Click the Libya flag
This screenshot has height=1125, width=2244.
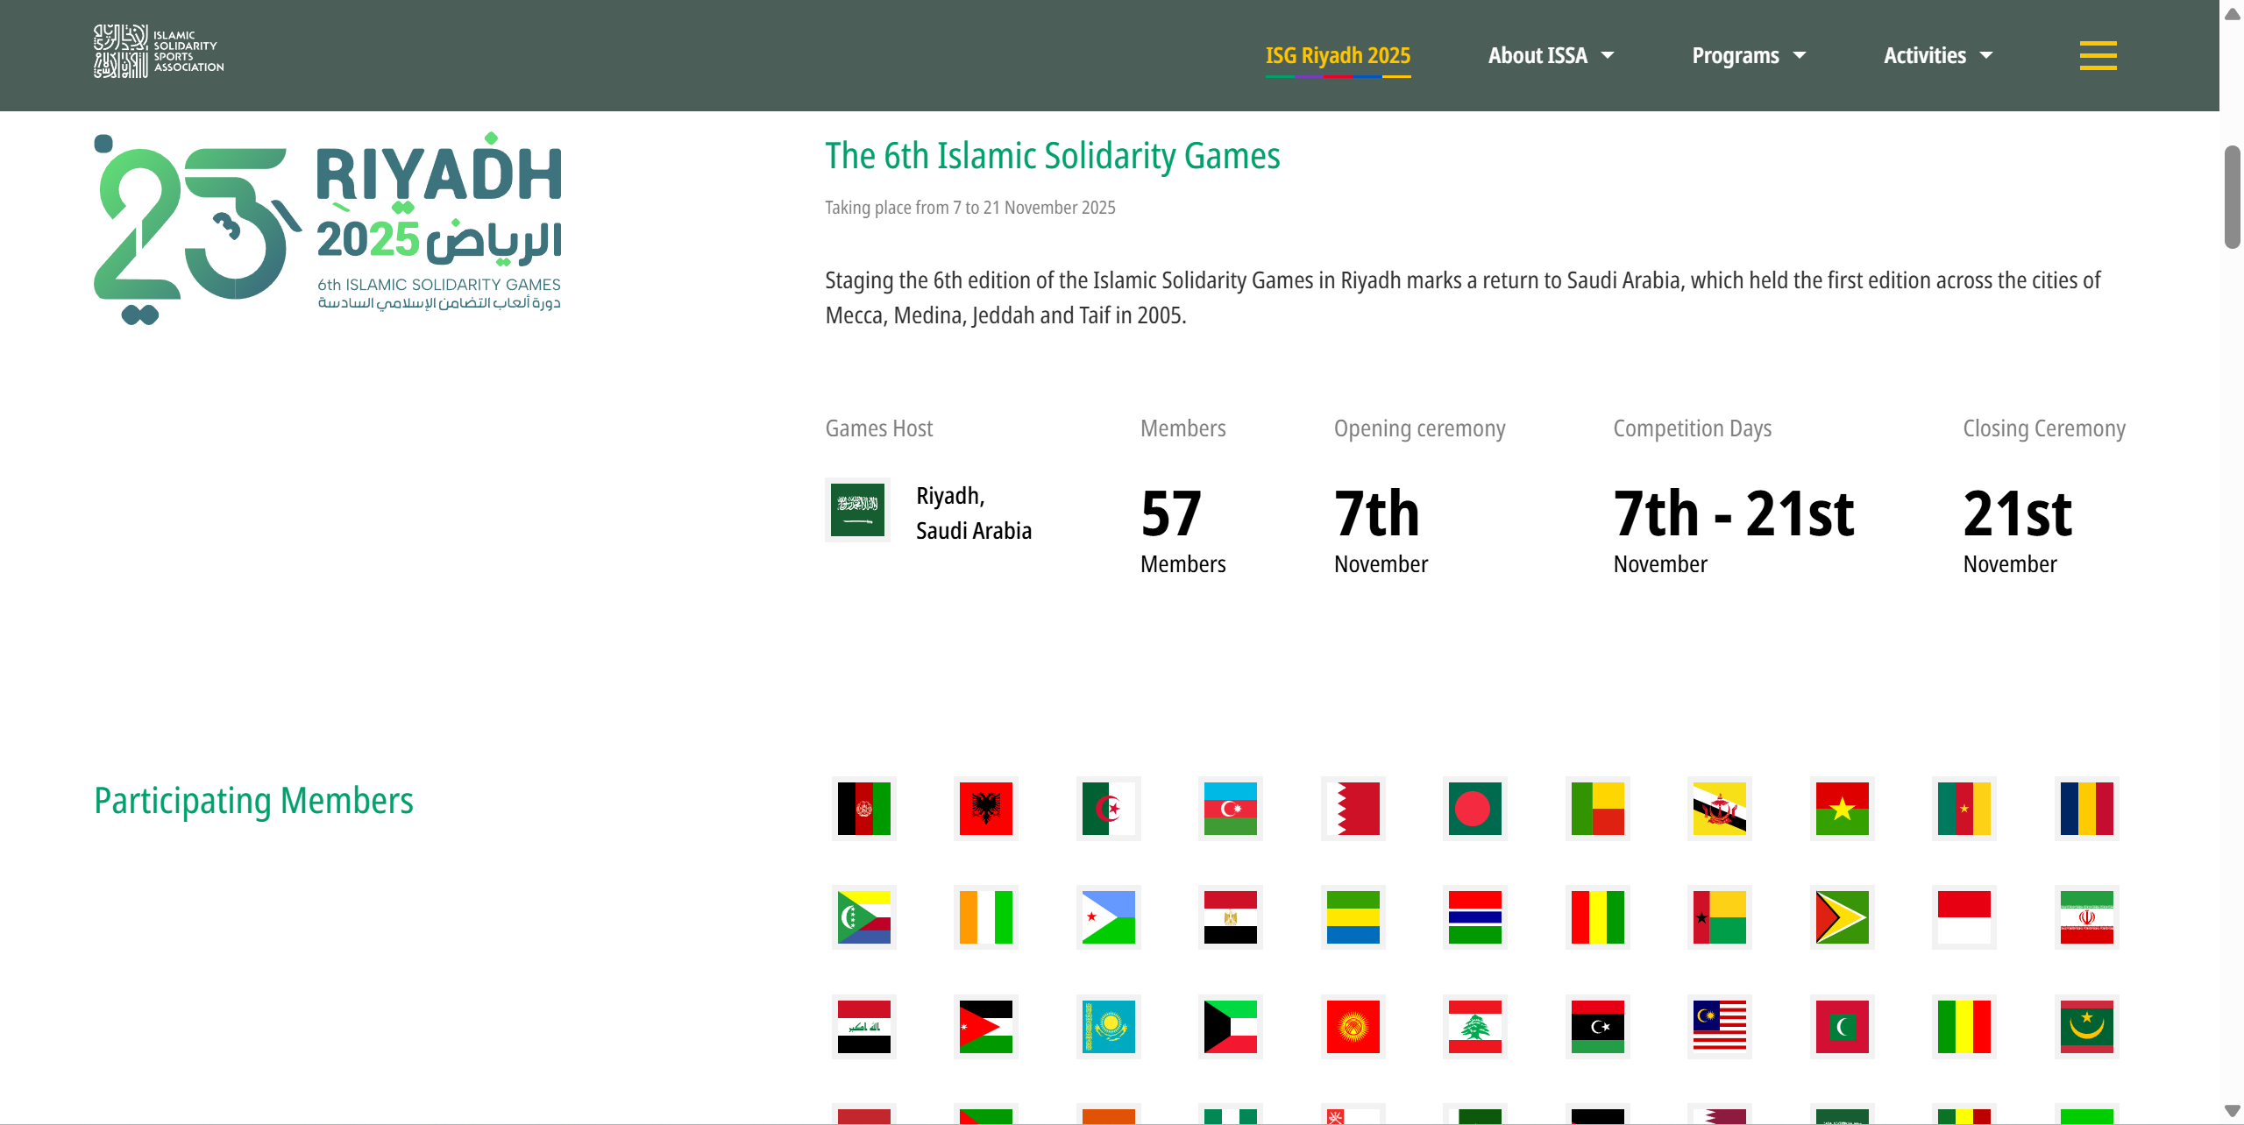point(1597,1026)
